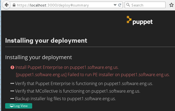Click pending dots icon beside Verify MCollective
The width and height of the screenshot is (175, 111).
point(12,91)
